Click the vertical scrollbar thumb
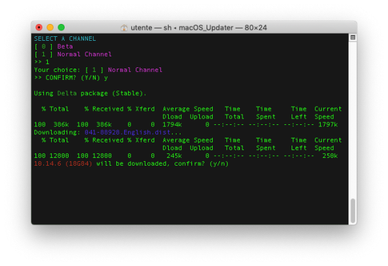388x266 pixels. (353, 210)
